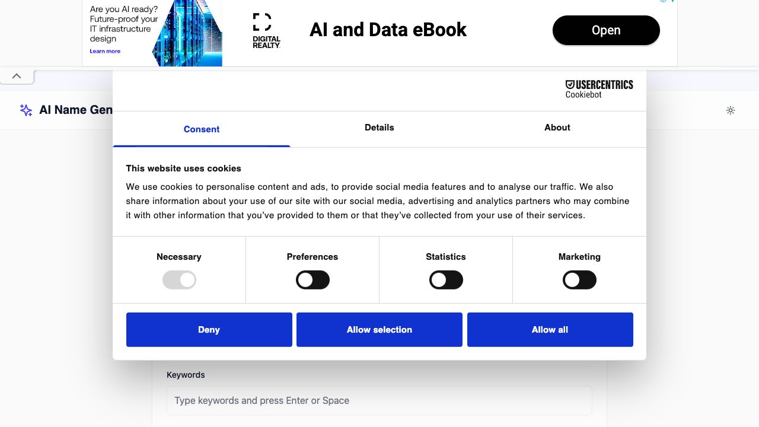Screen dimensions: 759x427
Task: Follow the Learn more ad link
Action: click(105, 52)
